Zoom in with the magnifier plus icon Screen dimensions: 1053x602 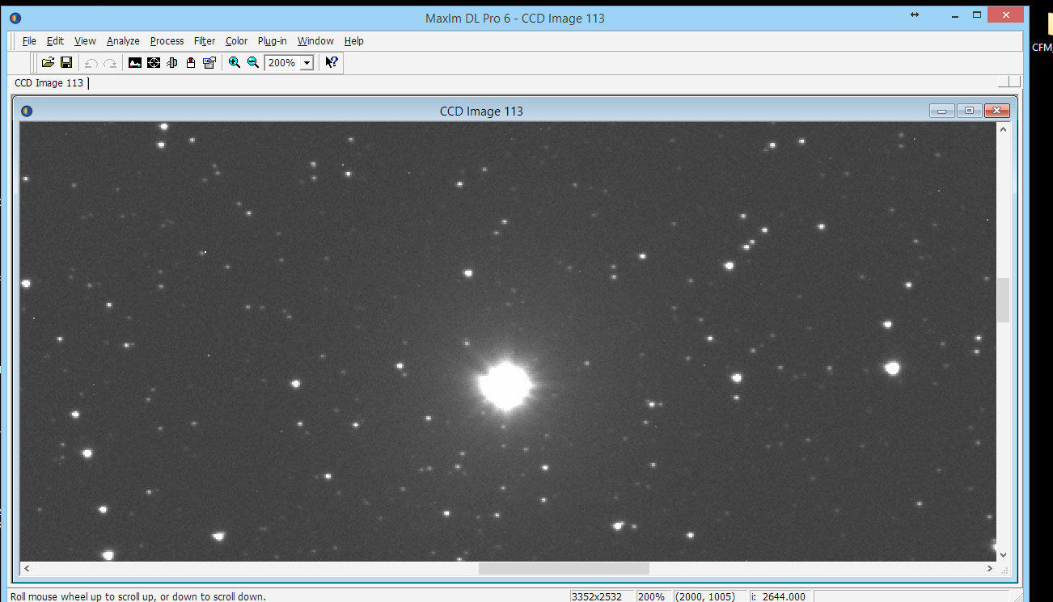(x=235, y=62)
